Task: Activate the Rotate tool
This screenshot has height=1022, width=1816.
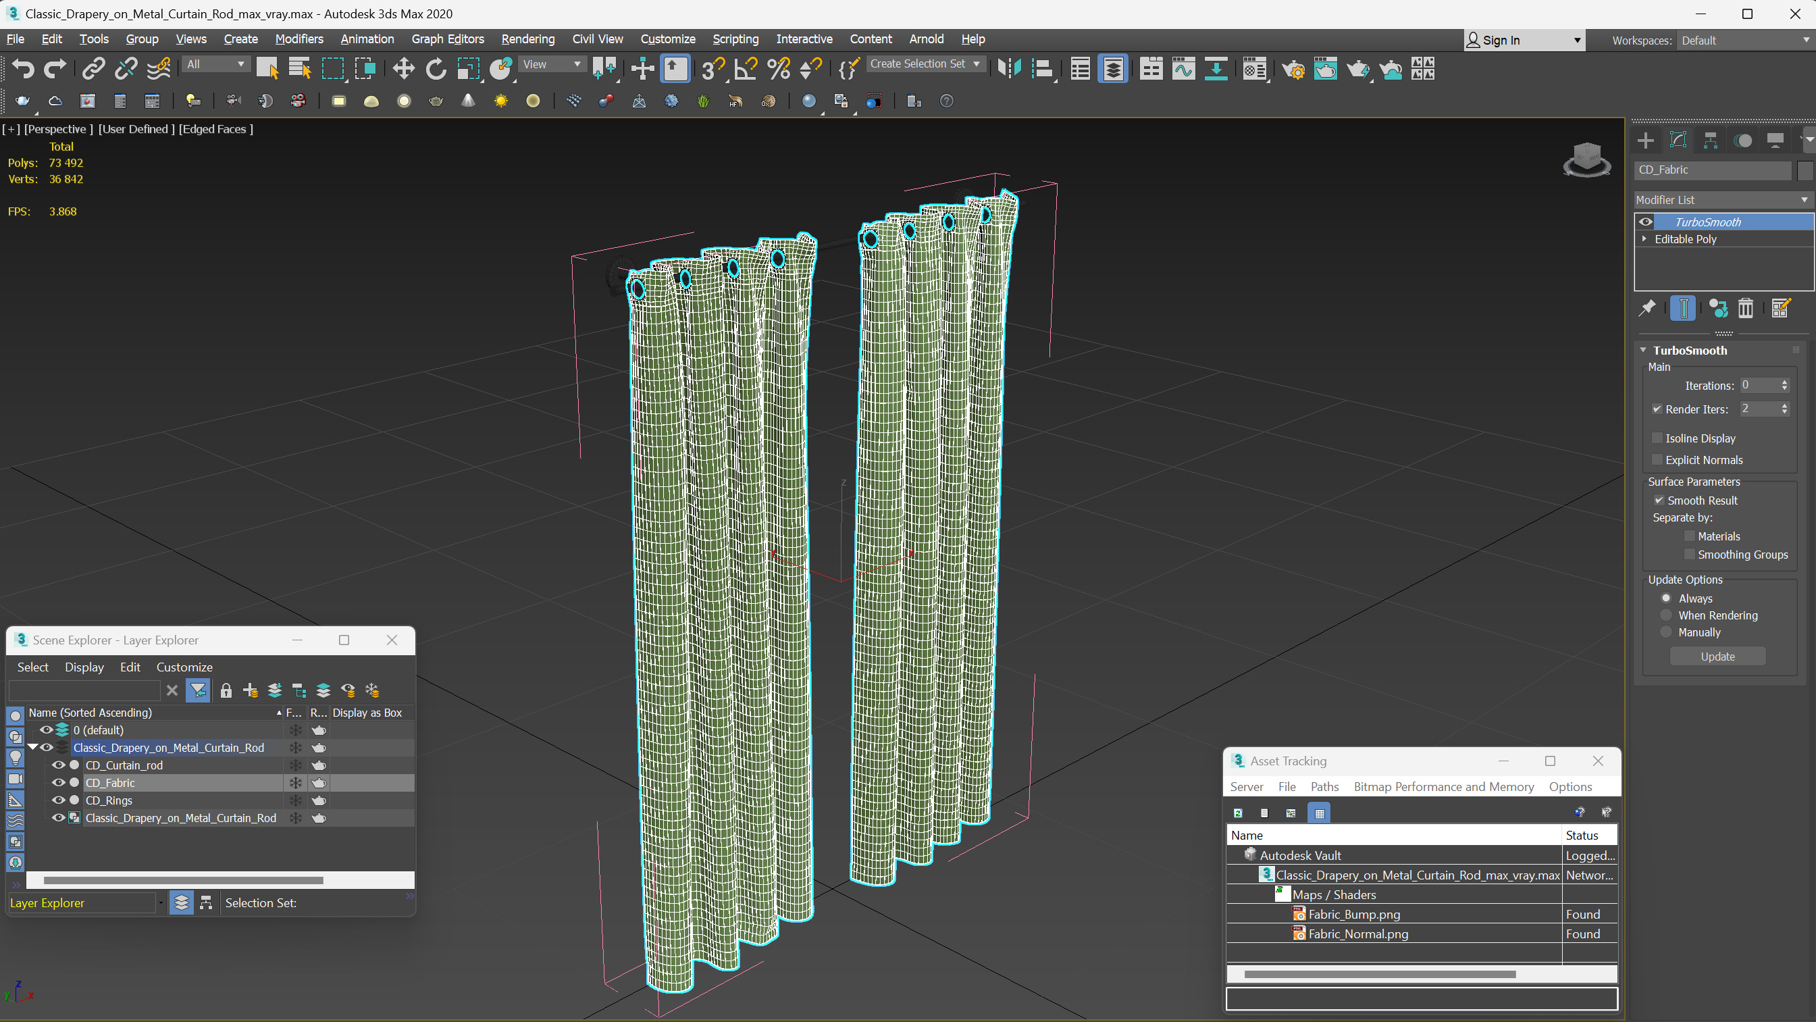Action: coord(436,68)
